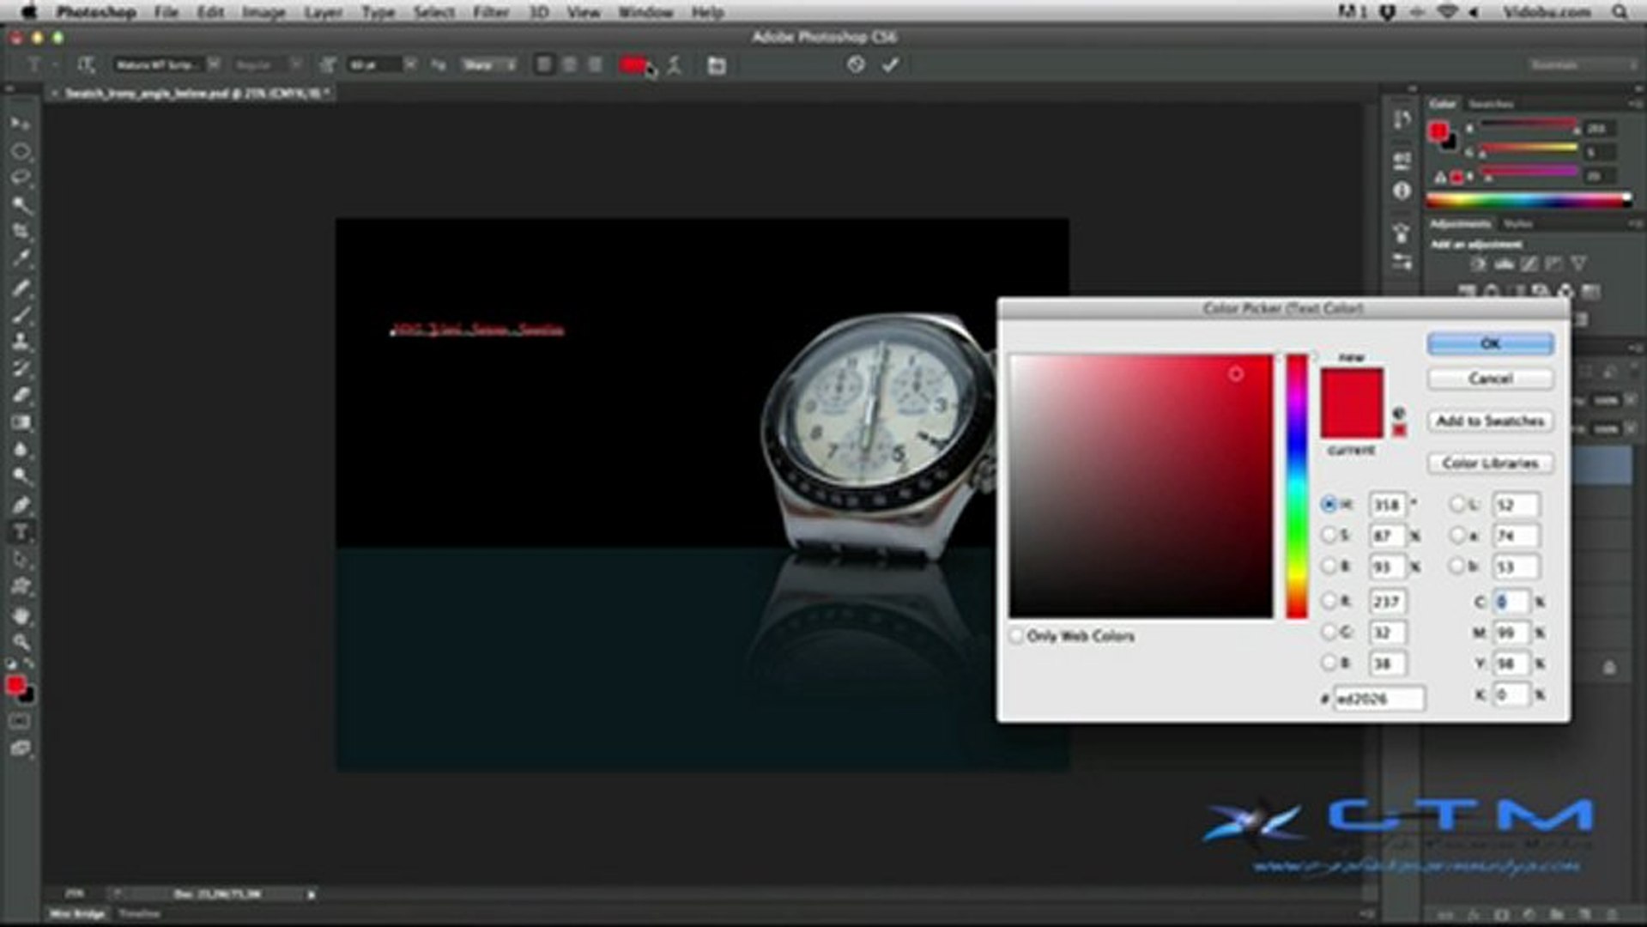The image size is (1647, 927).
Task: Select the S (saturation) radio button
Action: pyautogui.click(x=1329, y=536)
